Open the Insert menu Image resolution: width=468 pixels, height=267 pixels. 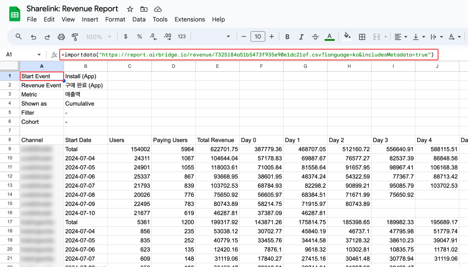[90, 19]
